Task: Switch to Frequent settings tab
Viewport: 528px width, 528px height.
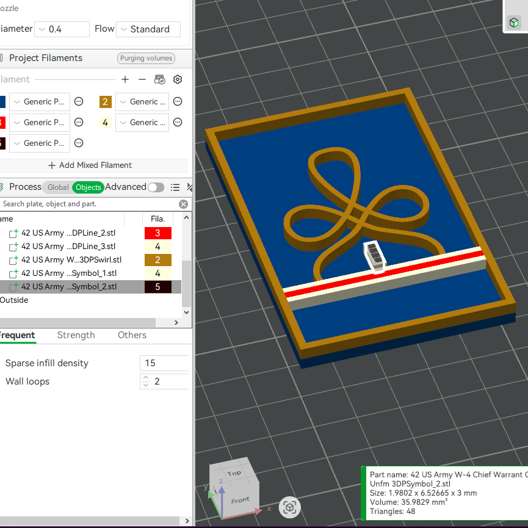Action: click(17, 335)
